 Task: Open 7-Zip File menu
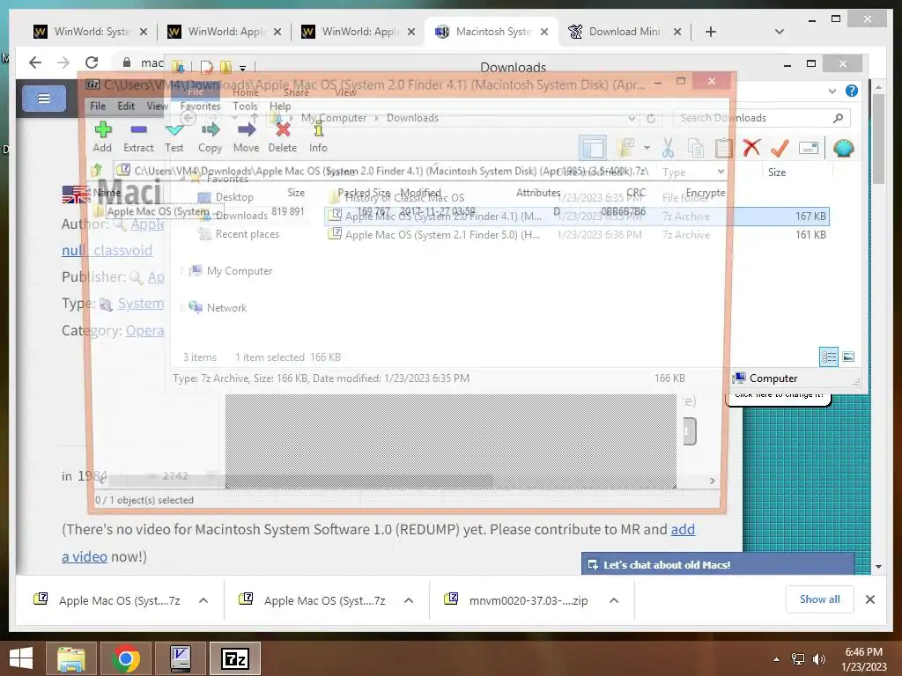point(98,106)
